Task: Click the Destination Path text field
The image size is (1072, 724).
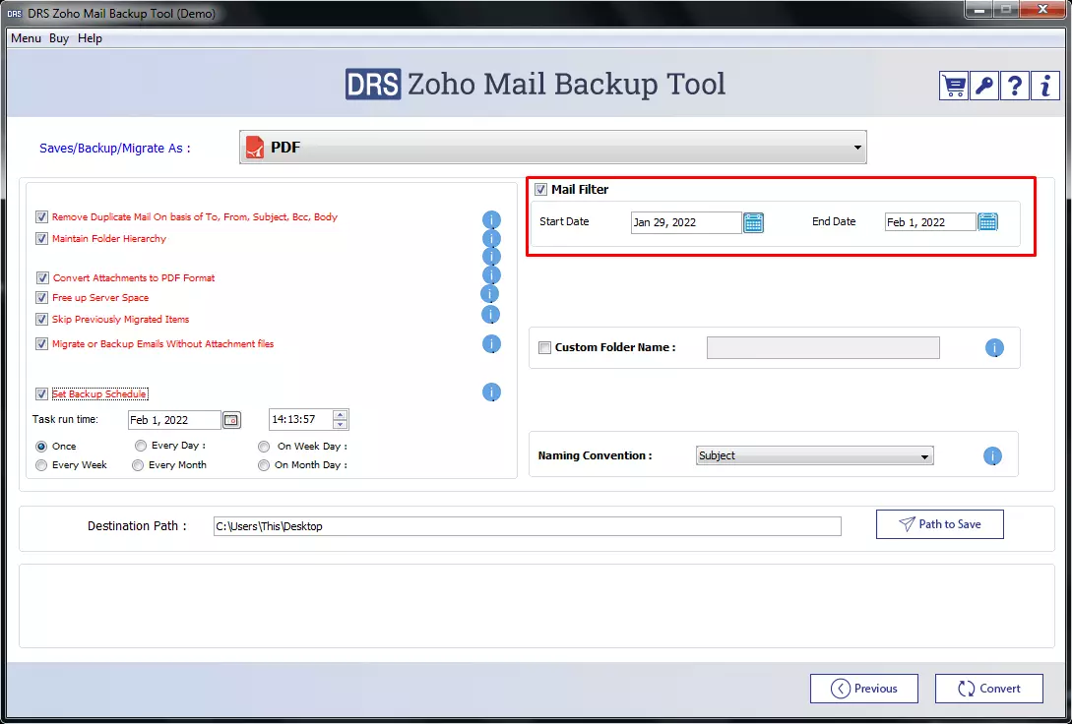Action: click(527, 526)
